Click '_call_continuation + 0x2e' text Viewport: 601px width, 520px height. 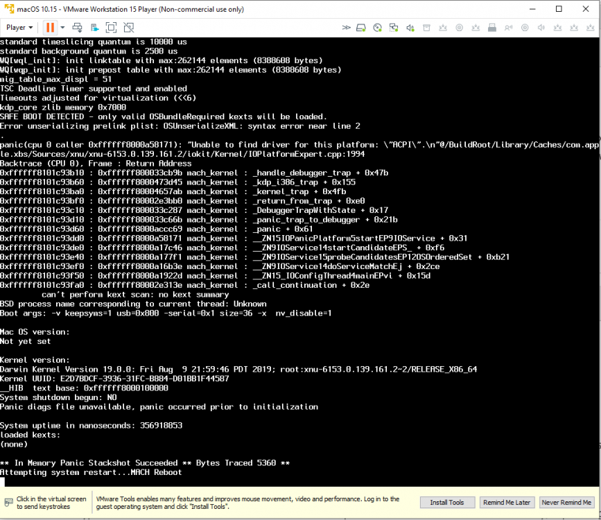(311, 286)
